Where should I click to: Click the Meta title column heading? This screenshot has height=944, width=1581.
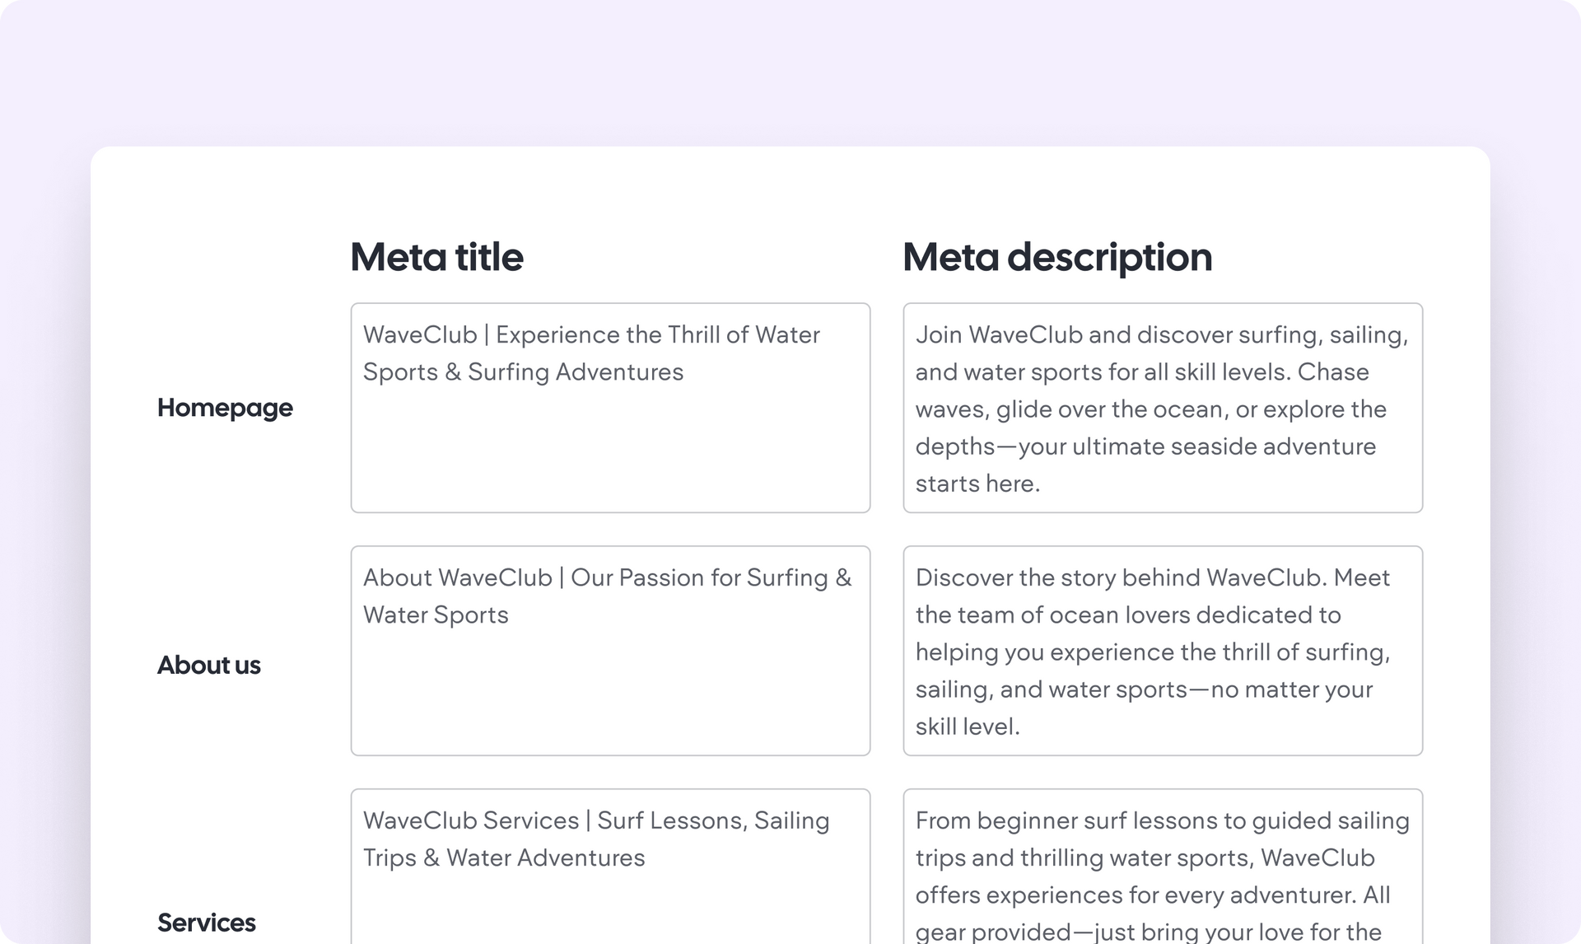[436, 257]
